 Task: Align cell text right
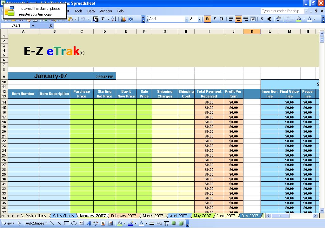tap(246, 19)
